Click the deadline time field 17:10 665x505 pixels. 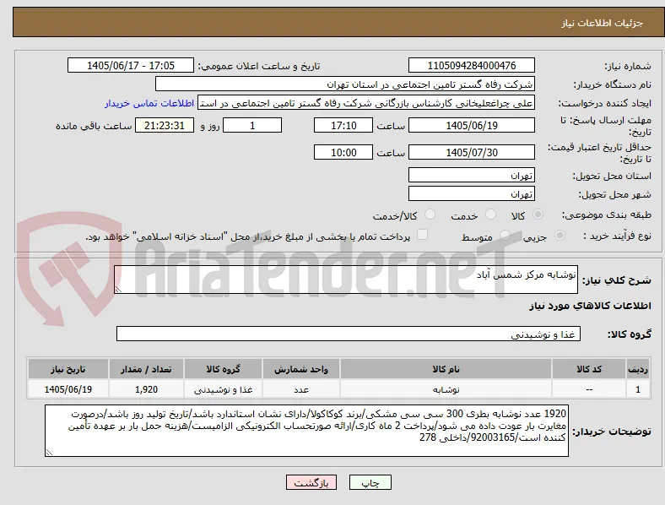343,126
